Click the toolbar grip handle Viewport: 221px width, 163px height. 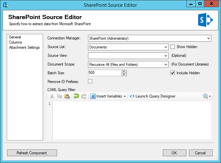[47, 96]
